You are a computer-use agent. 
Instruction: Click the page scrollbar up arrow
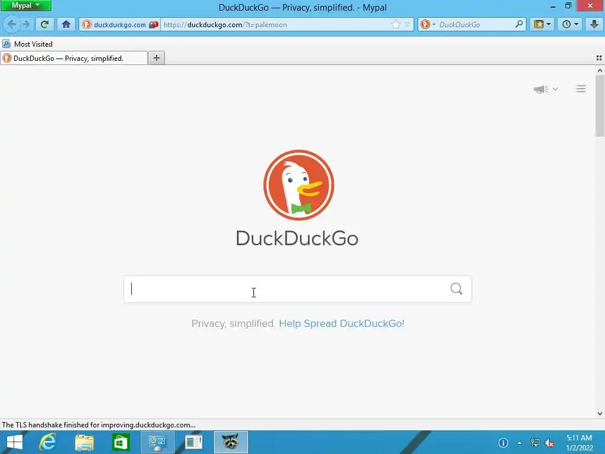click(x=600, y=70)
